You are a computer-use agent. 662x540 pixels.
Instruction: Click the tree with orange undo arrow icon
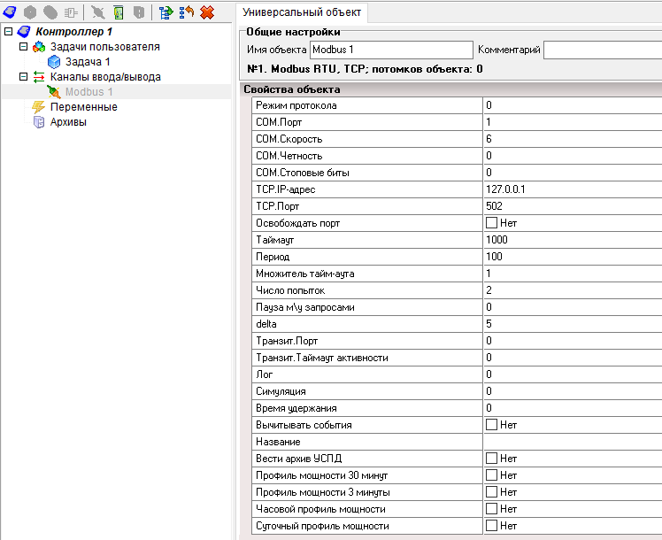(186, 12)
